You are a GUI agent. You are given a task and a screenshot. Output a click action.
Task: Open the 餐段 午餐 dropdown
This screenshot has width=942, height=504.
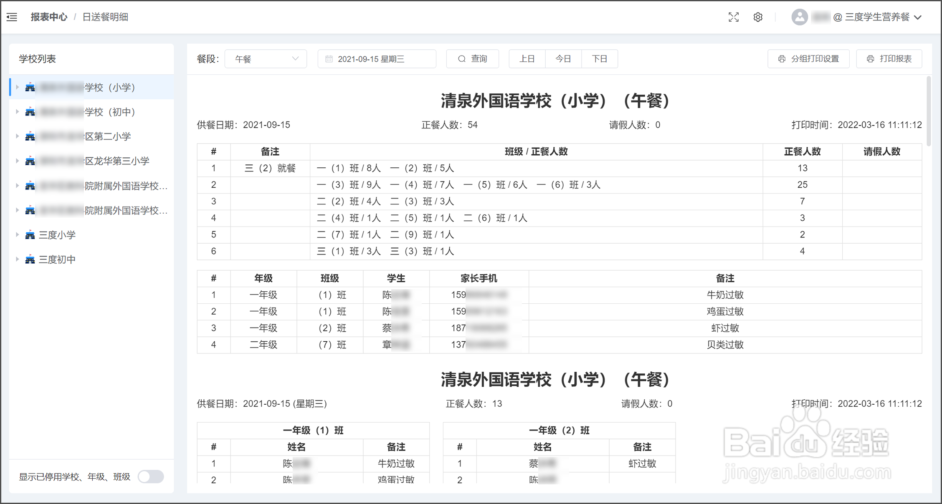tap(266, 59)
